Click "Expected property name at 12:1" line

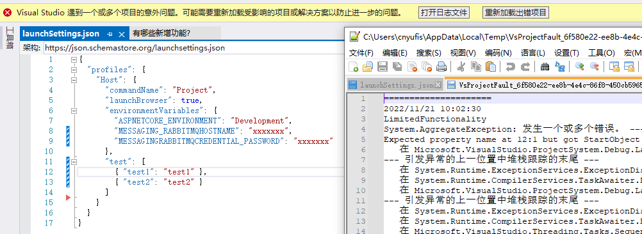coord(512,139)
